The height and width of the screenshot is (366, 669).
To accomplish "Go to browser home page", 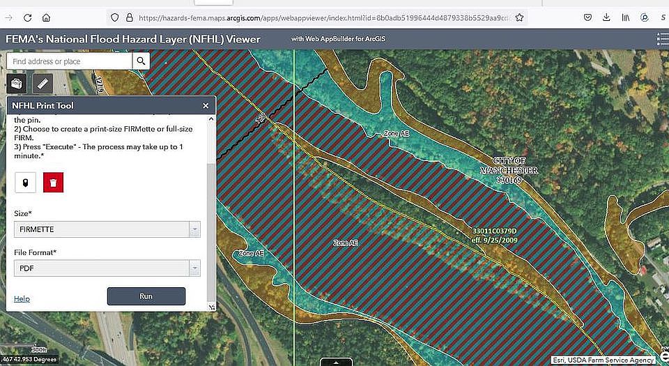I will (46, 17).
